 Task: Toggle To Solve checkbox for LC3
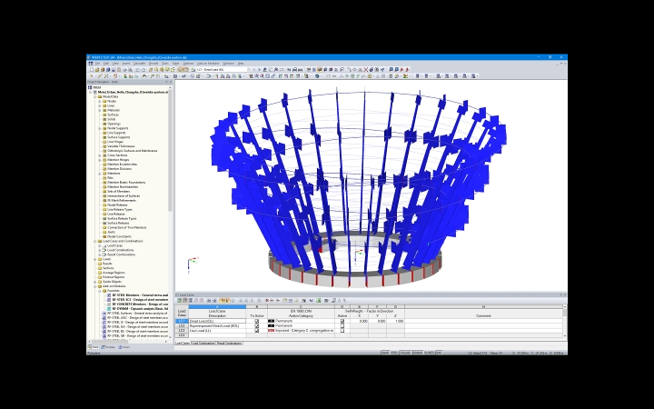(x=256, y=331)
